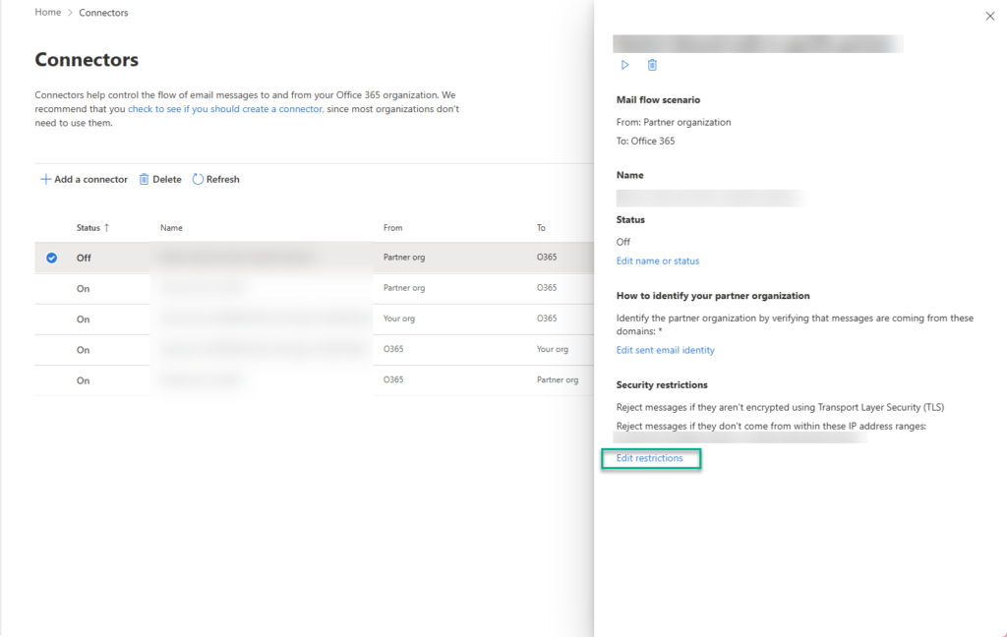Screen dimensions: 1007x637
Task: Select the On row from O365 to Your org
Action: [x=314, y=350]
